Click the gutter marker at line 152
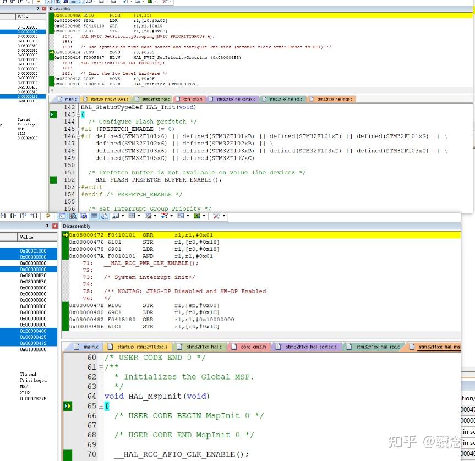Screen dimensions: 475x461 pos(53,180)
